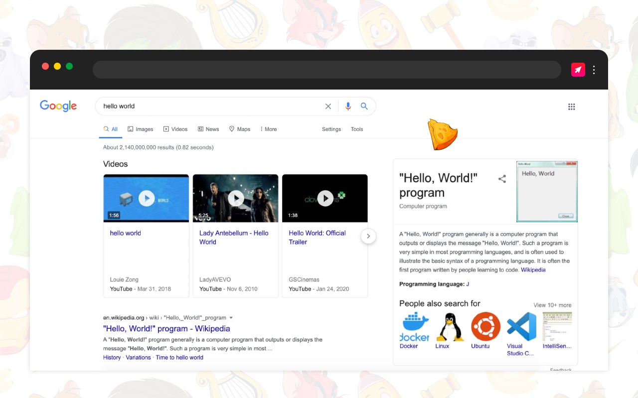Open the Linux penguin related search

[450, 326]
